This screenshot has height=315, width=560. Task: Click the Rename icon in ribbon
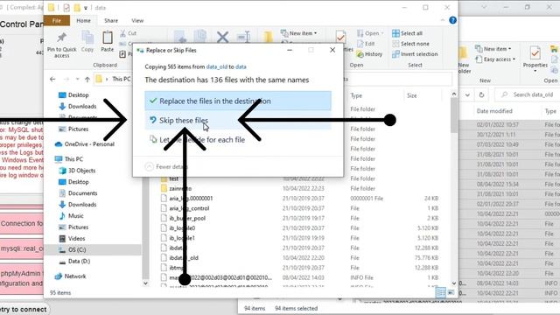(244, 37)
